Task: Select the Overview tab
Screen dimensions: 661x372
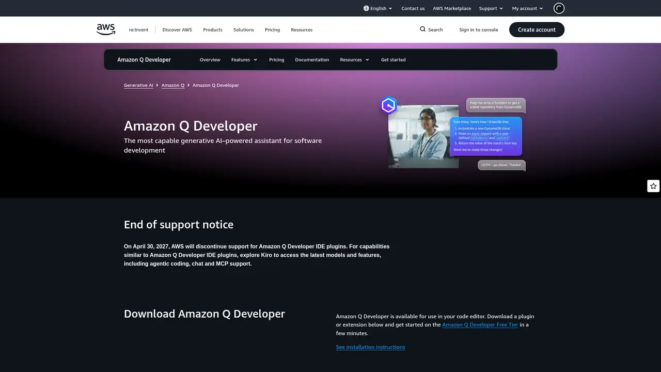Action: 210,60
